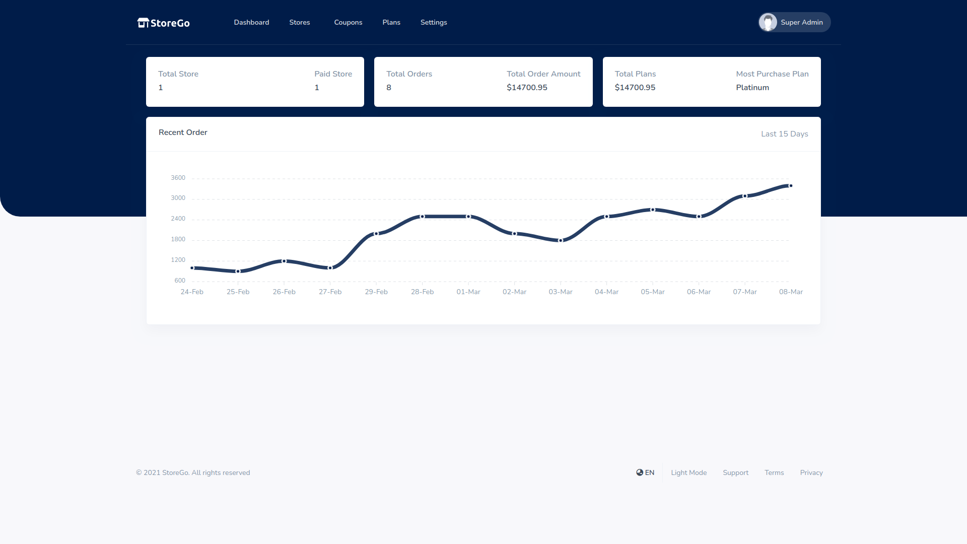Viewport: 967px width, 544px height.
Task: Click the 2400 y-axis label
Action: 178,219
